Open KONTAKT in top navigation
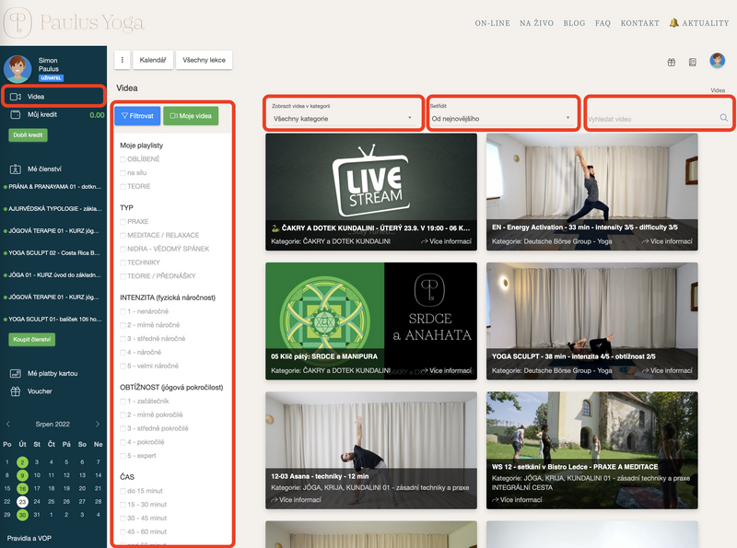 click(x=639, y=23)
